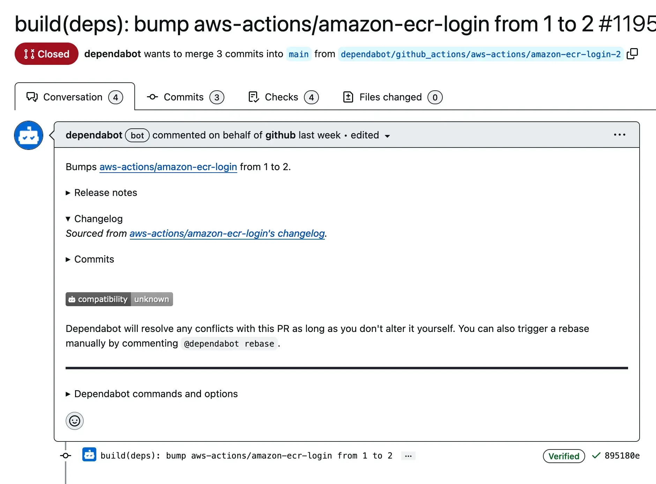Follow the amazon-ecr-login changelog link
This screenshot has height=484, width=656.
226,234
